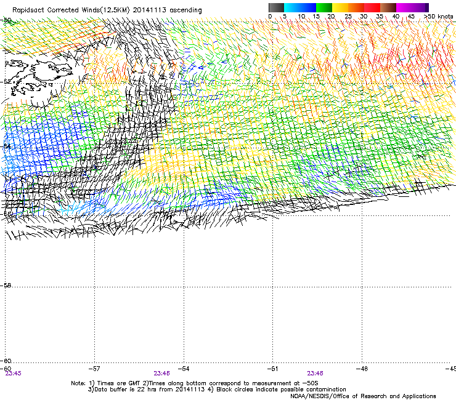Click the '>50 knots' legend label

[439, 17]
